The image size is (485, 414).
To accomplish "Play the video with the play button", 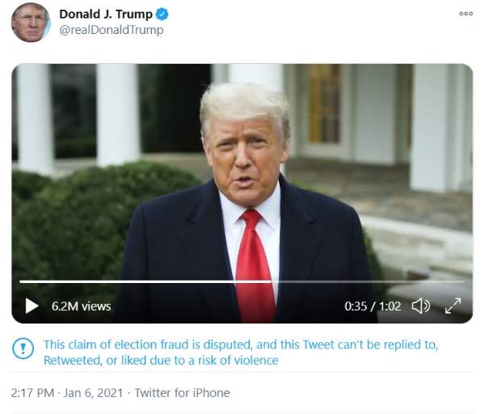I will (32, 306).
